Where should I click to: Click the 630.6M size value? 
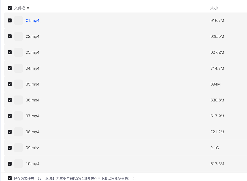(x=217, y=100)
